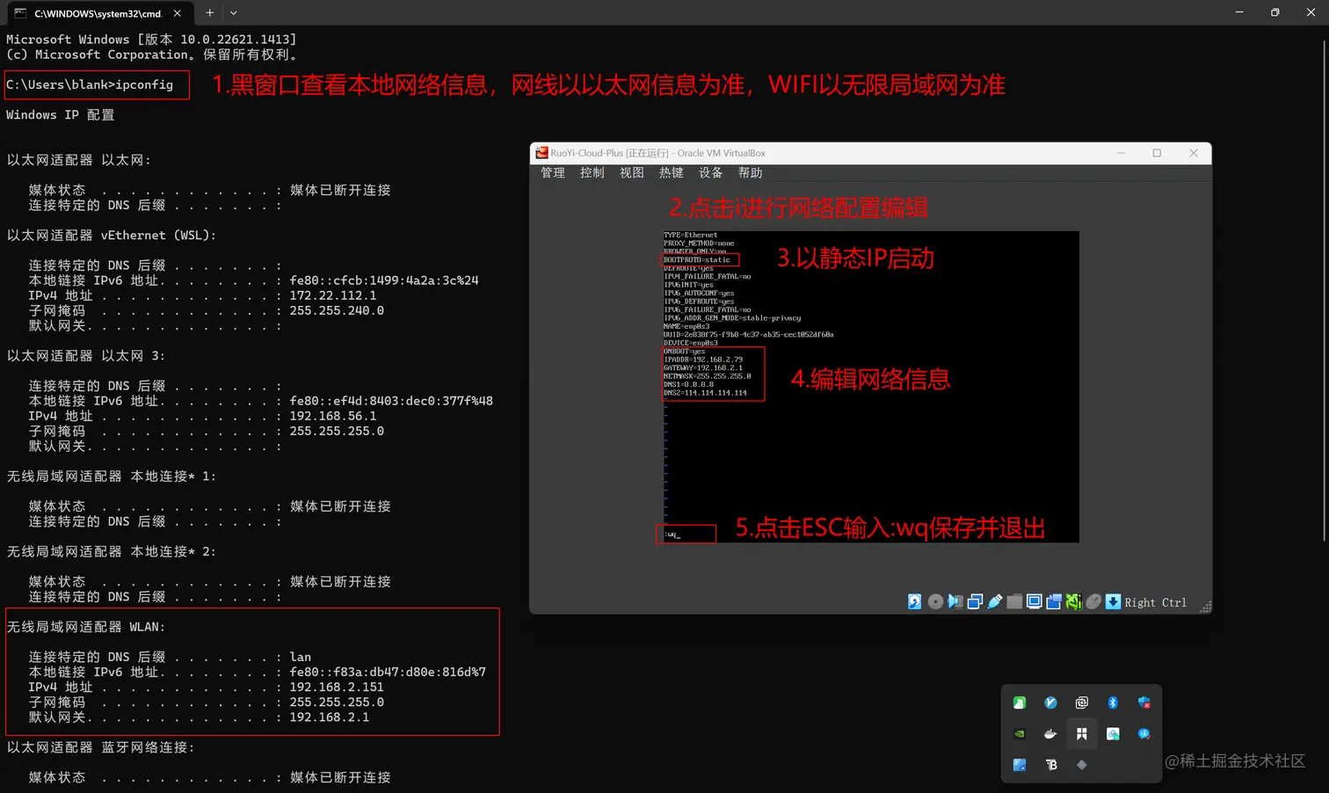
Task: Click the gray diamond tray icon
Action: 1082,765
